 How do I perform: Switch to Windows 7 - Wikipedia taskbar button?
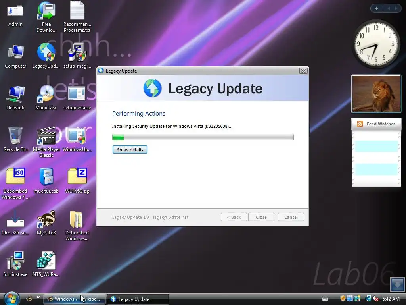75,299
